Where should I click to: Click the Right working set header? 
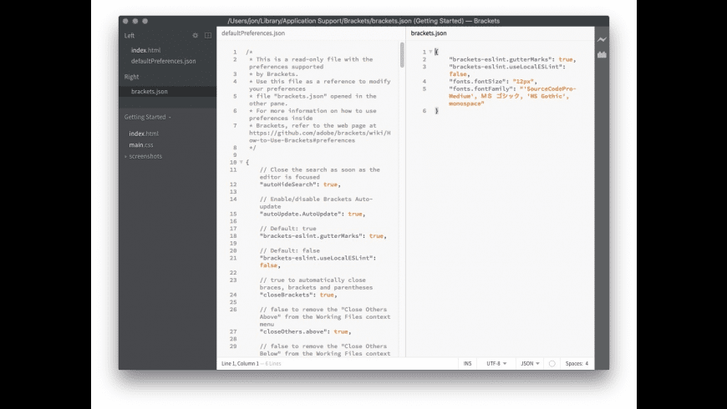coord(131,77)
